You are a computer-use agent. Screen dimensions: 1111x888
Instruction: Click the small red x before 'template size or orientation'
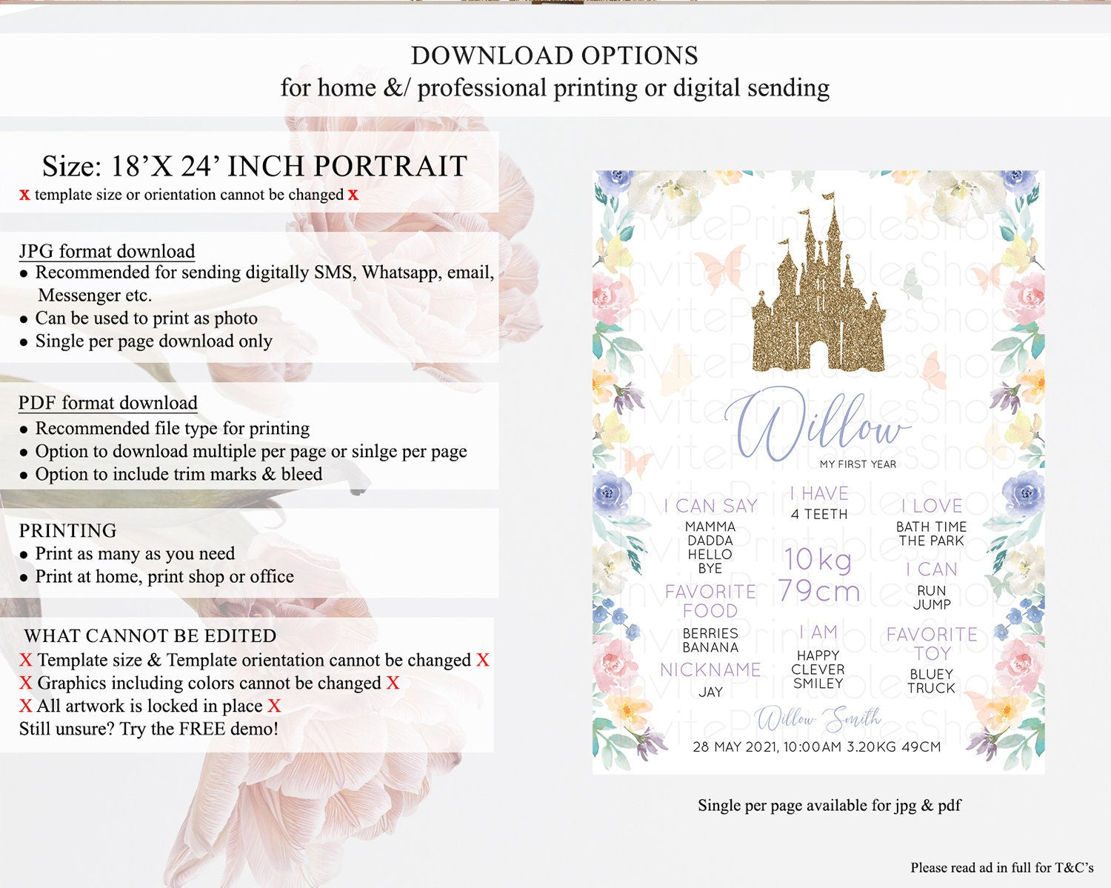click(x=24, y=195)
